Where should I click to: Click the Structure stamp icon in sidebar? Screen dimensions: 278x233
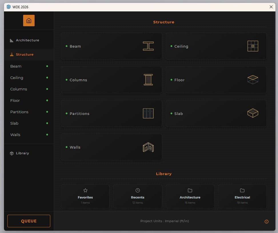(x=12, y=54)
